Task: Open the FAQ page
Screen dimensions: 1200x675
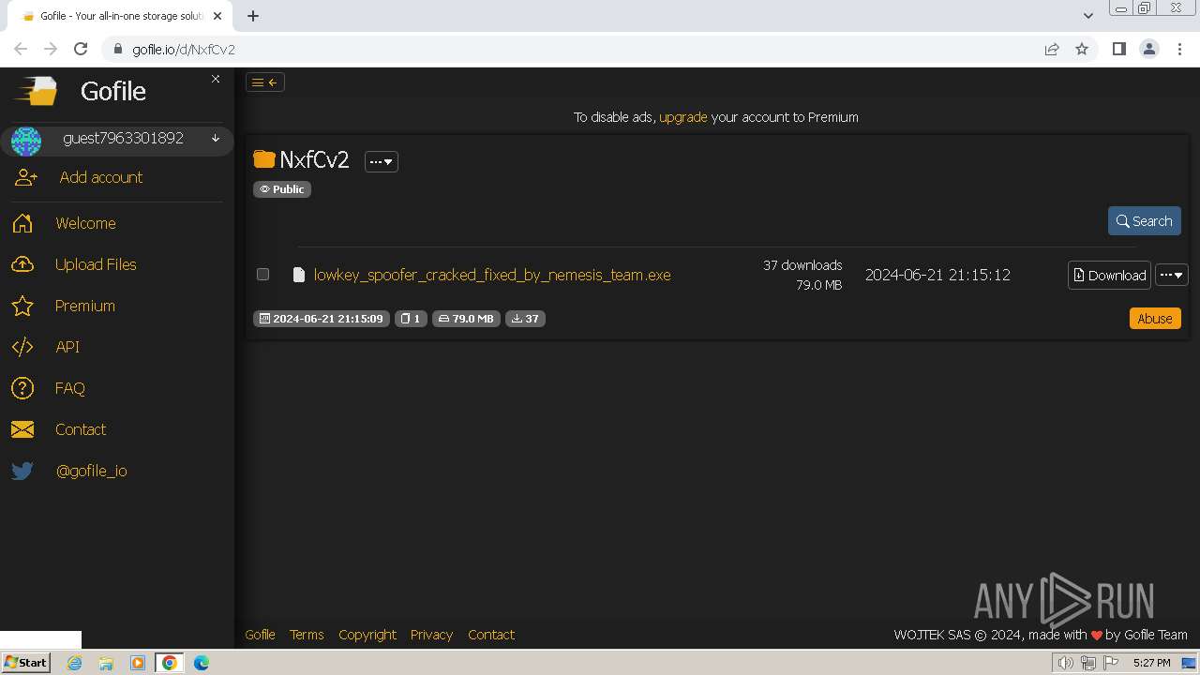Action: click(x=70, y=388)
